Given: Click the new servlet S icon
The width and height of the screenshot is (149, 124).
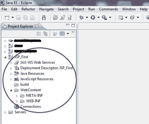Looking at the screenshot, I should tap(132, 17).
